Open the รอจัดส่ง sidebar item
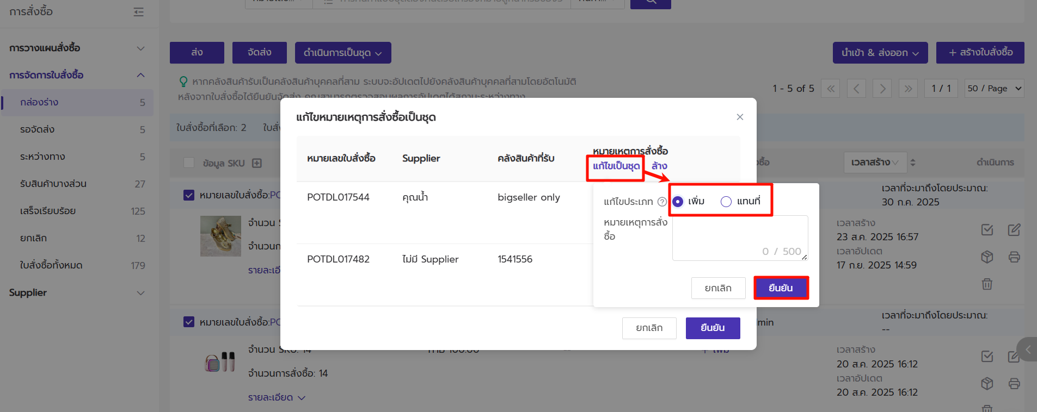The height and width of the screenshot is (412, 1037). click(77, 129)
